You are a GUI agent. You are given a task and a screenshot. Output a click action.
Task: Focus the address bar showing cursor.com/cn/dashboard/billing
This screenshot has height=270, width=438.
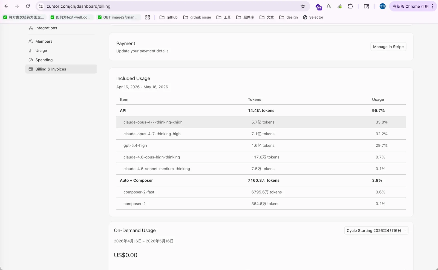click(172, 6)
